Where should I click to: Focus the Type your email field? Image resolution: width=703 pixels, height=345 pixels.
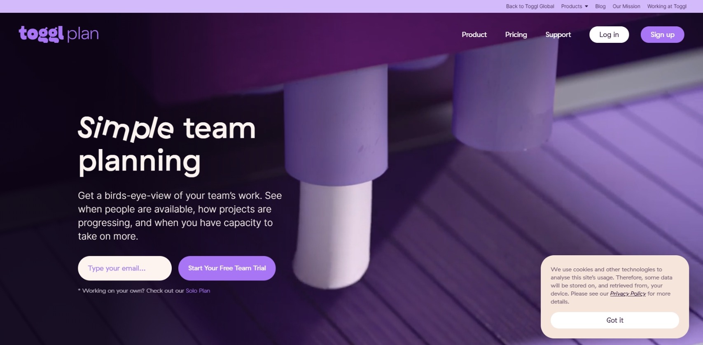125,268
